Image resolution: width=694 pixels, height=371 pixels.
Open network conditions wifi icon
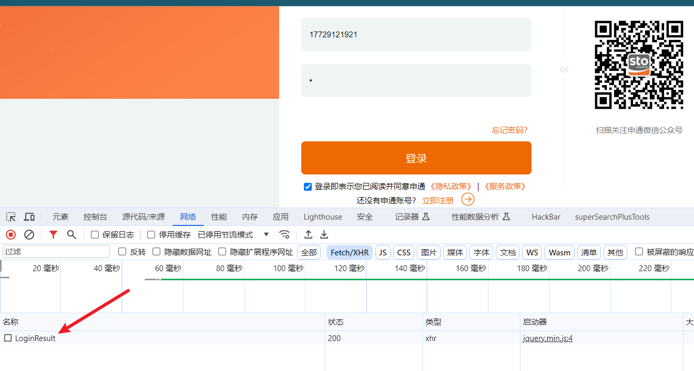[284, 234]
